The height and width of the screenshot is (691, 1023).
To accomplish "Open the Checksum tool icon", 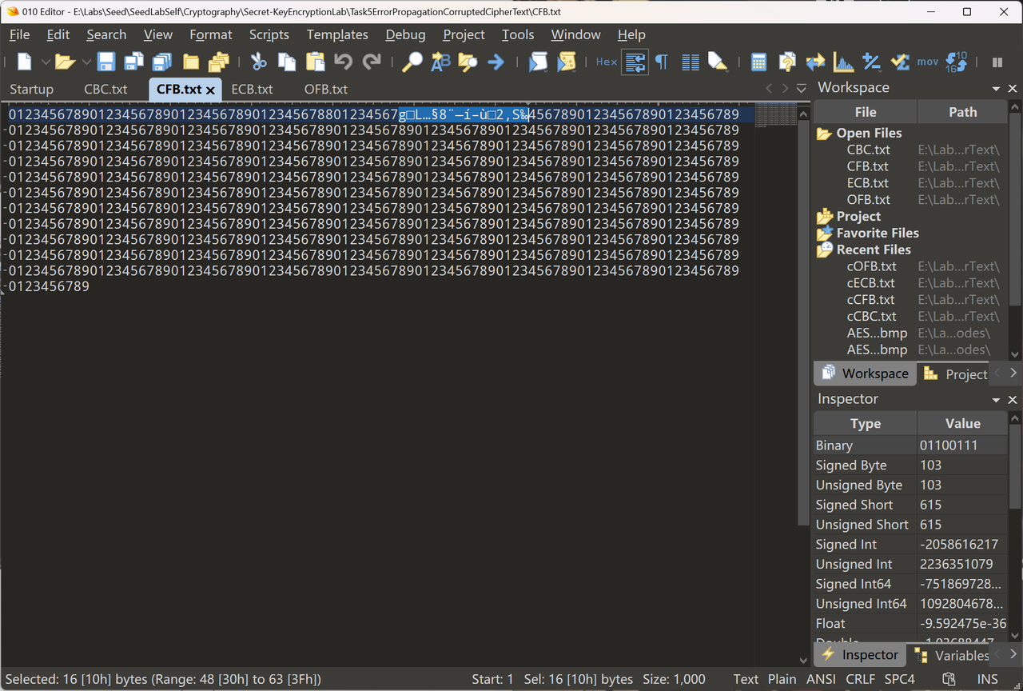I will pyautogui.click(x=900, y=62).
